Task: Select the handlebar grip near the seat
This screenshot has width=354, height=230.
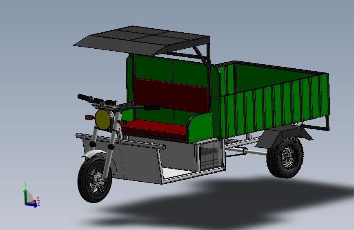Action: pyautogui.click(x=153, y=108)
